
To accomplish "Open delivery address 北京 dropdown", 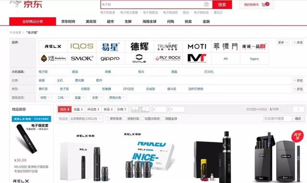I will click(x=86, y=118).
